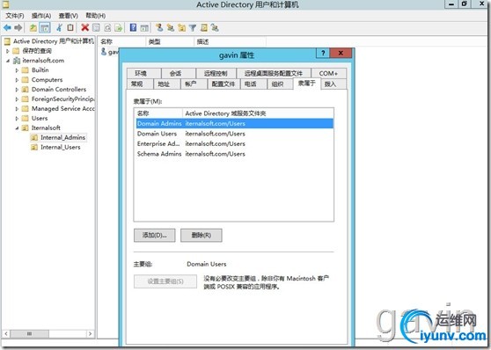
Task: Click the Back arrow in the toolbar
Action: (x=7, y=28)
